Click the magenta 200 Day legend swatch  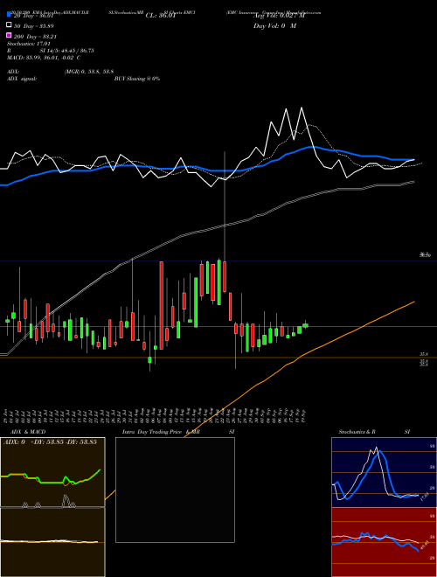pyautogui.click(x=10, y=35)
